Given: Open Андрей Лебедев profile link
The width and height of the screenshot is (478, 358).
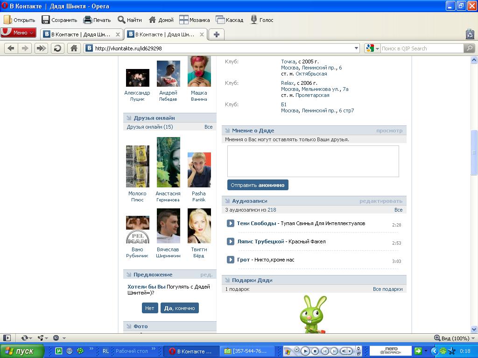Looking at the screenshot, I should pos(168,96).
